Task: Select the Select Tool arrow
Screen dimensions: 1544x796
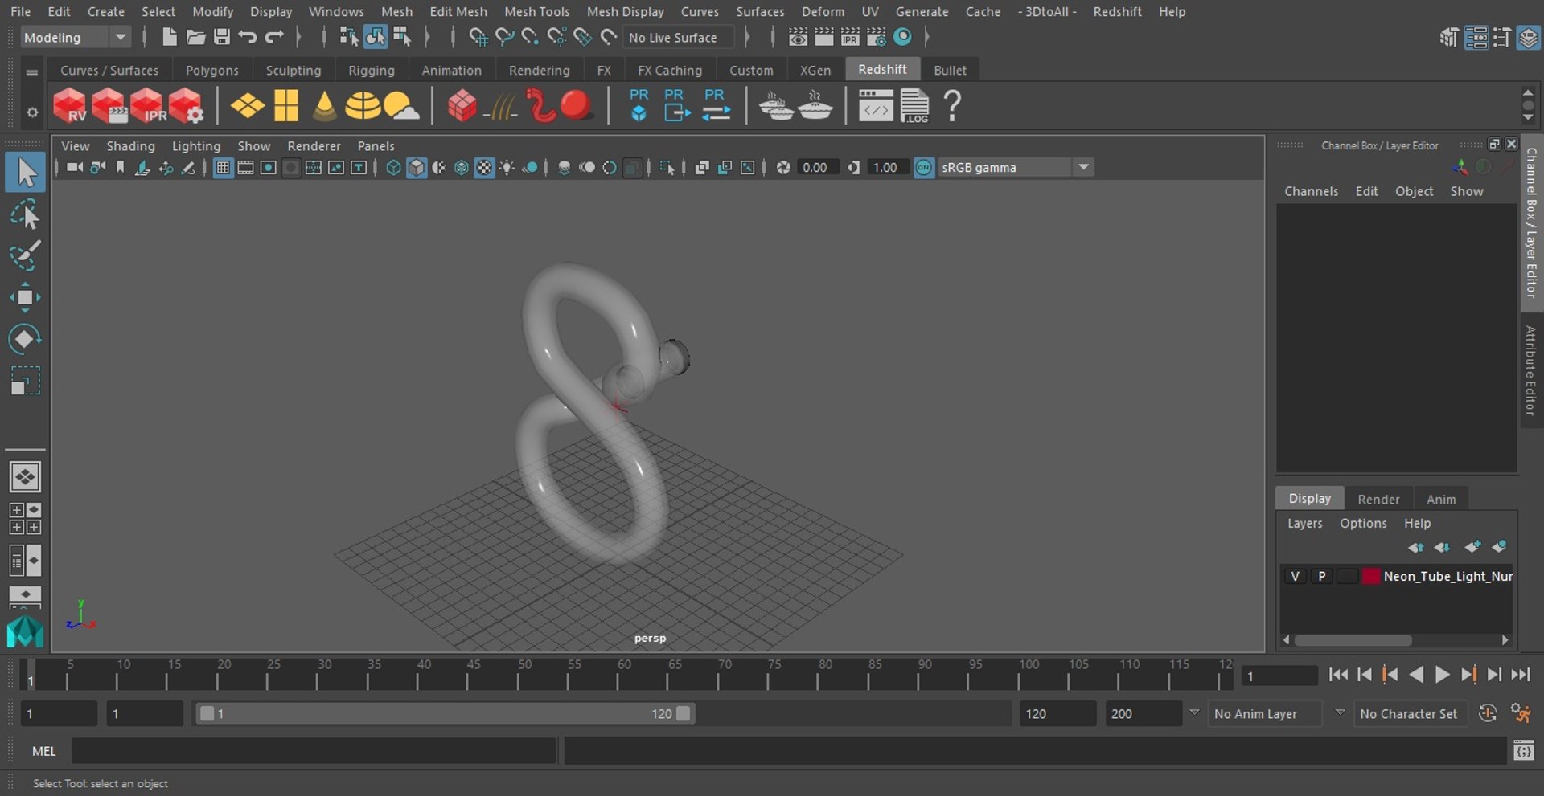Action: pyautogui.click(x=25, y=172)
